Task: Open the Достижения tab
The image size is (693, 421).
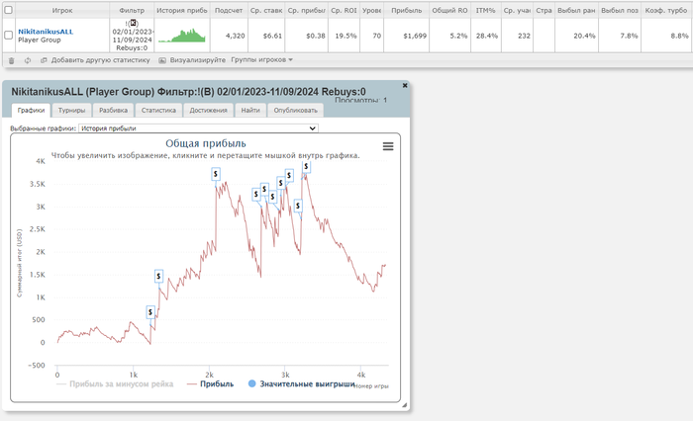Action: pyautogui.click(x=208, y=111)
